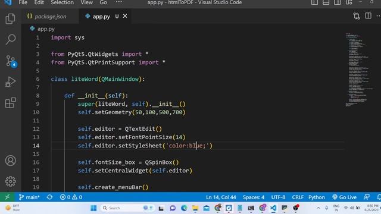The height and width of the screenshot is (214, 381).
Task: Open the weather widget showing 84°F
Action: coord(12,208)
